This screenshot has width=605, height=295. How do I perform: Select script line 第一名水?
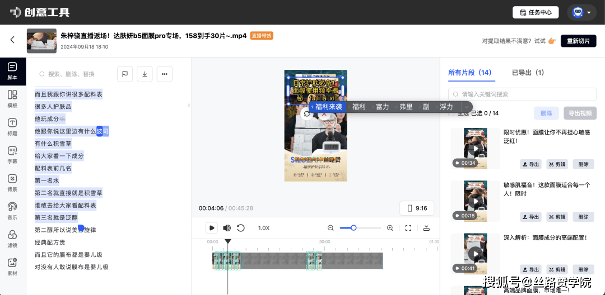tap(46, 180)
